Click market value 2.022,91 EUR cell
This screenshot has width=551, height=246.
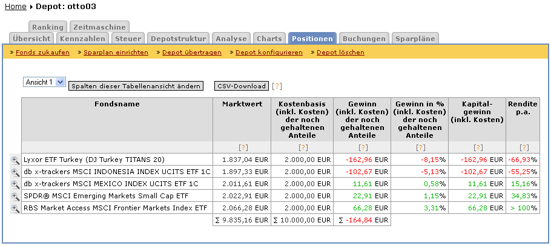pos(242,196)
